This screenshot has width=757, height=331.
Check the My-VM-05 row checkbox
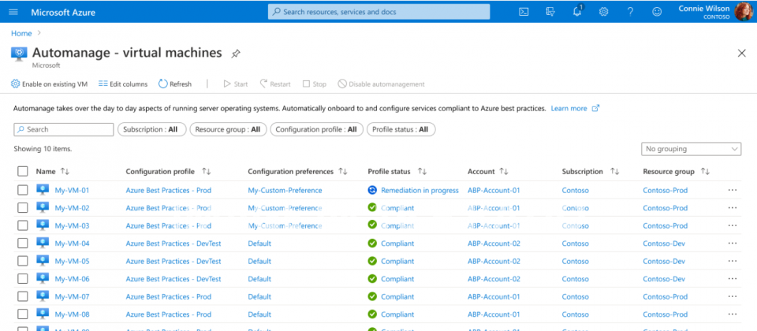tap(23, 261)
